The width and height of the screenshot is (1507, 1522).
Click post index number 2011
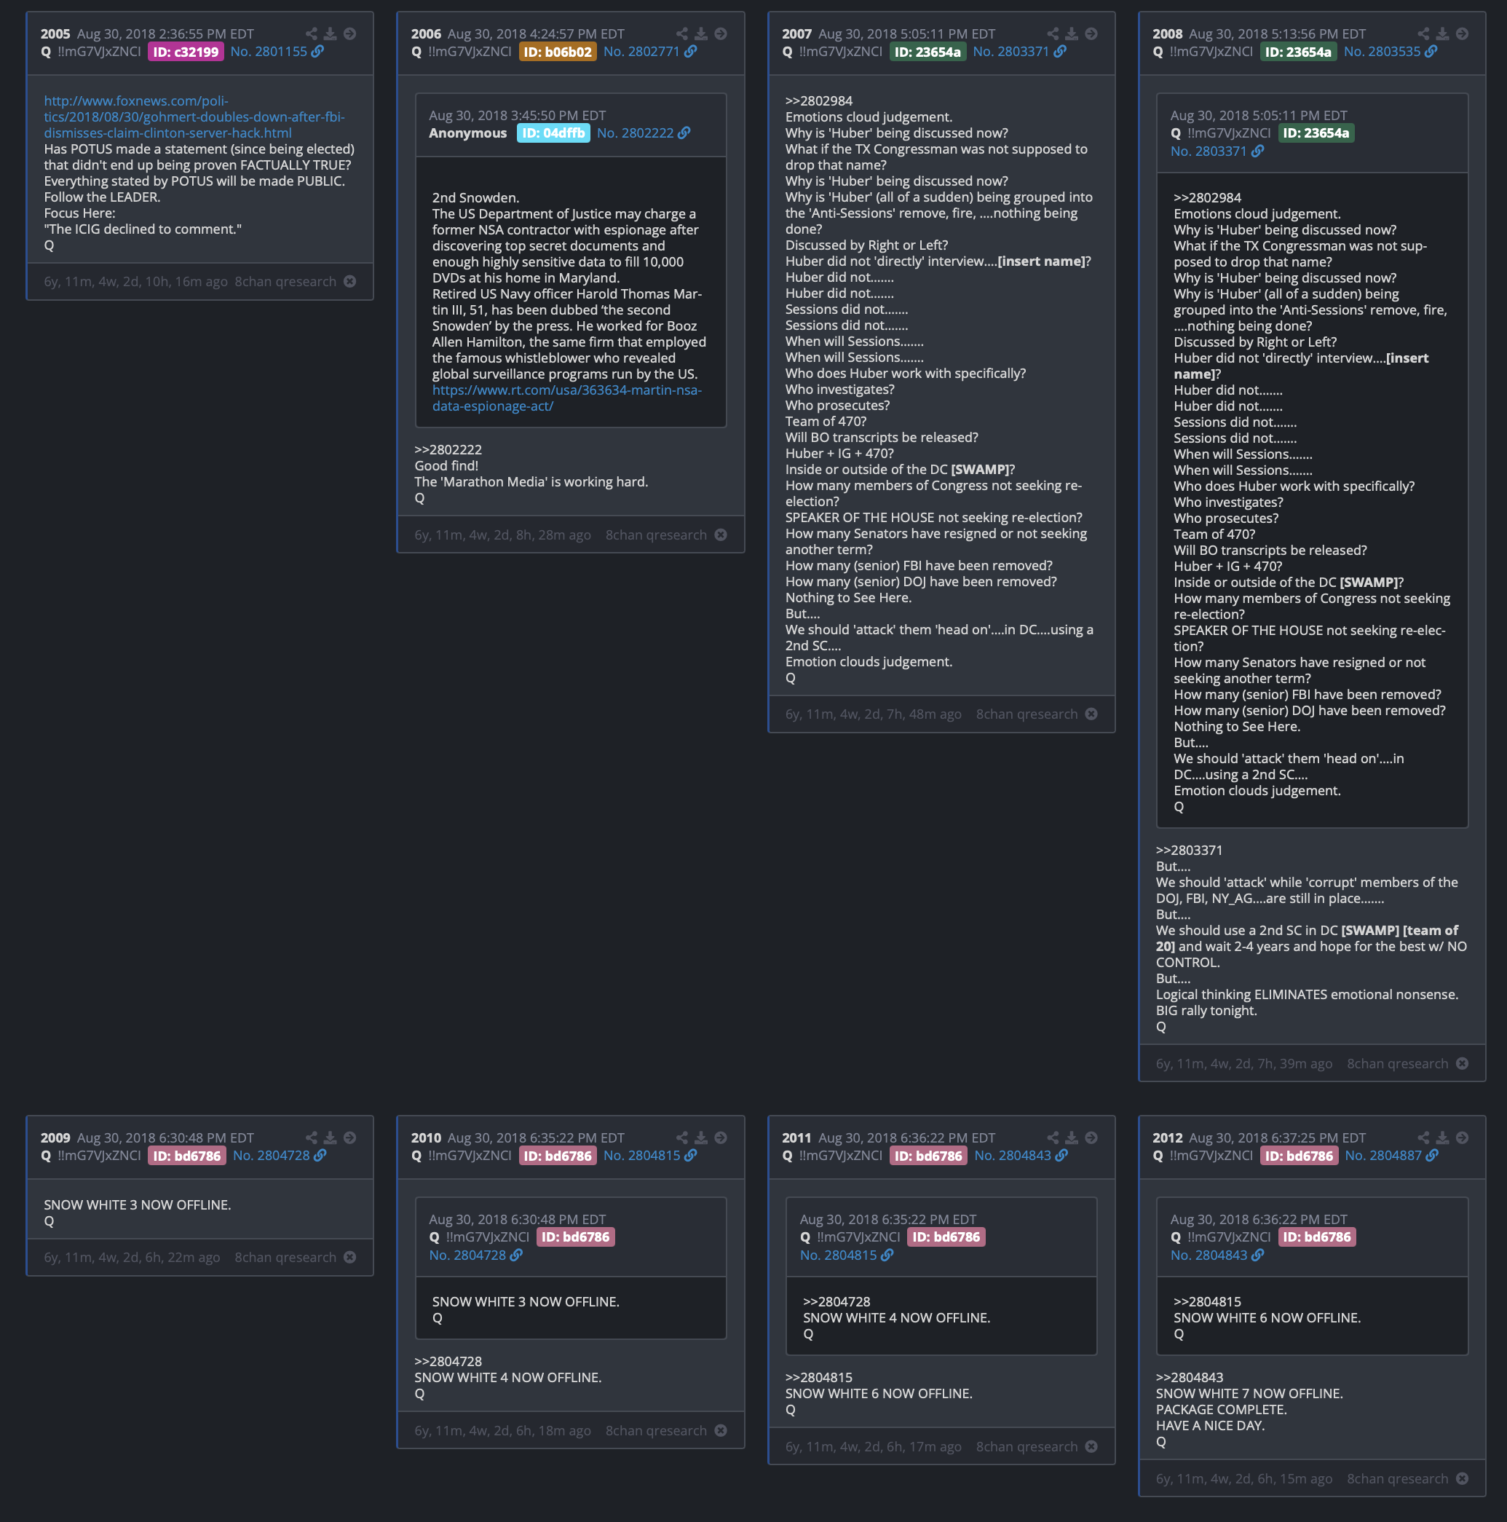(796, 1137)
